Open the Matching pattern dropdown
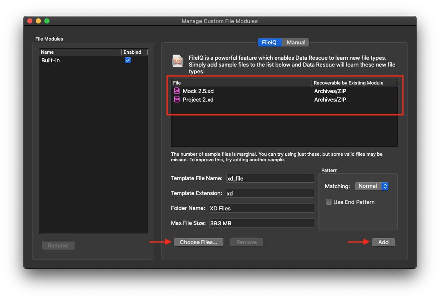This screenshot has width=440, height=300. click(371, 186)
